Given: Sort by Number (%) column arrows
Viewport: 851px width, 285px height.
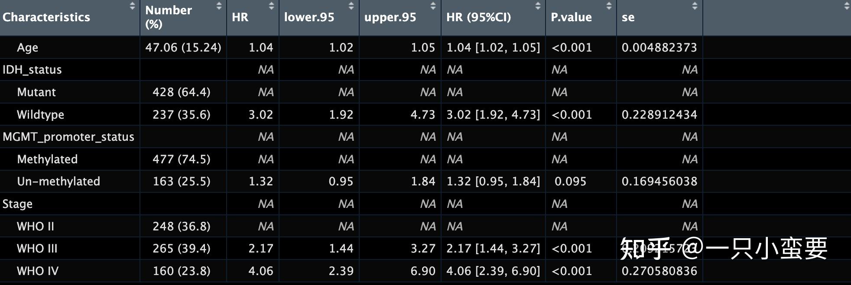Looking at the screenshot, I should pyautogui.click(x=219, y=6).
